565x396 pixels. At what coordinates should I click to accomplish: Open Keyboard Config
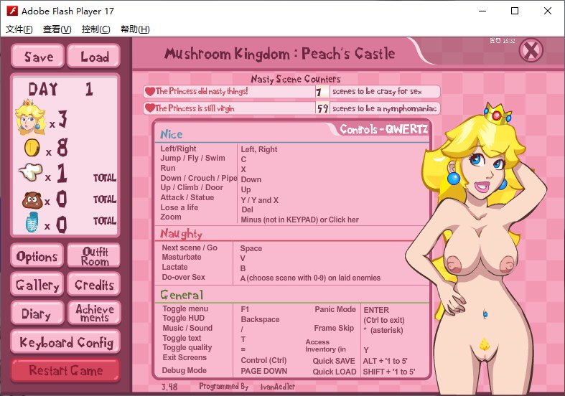pos(65,342)
